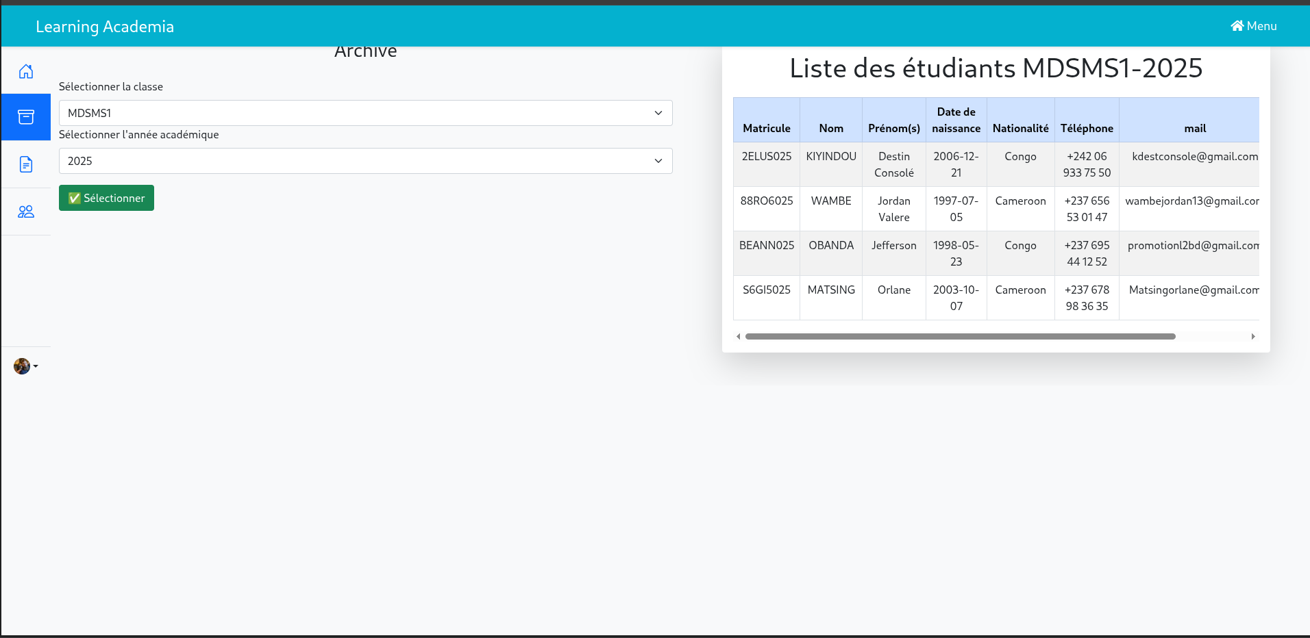The width and height of the screenshot is (1310, 638).
Task: Click the green Sélectionner button
Action: tap(106, 198)
